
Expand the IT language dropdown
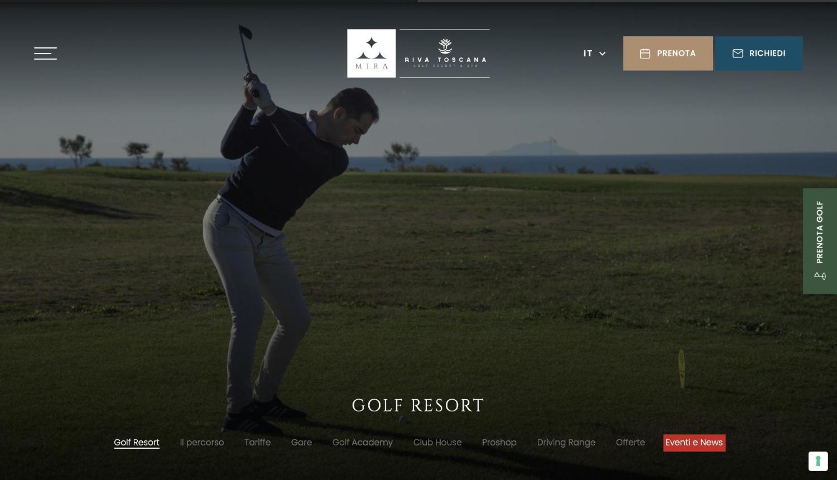pos(594,54)
